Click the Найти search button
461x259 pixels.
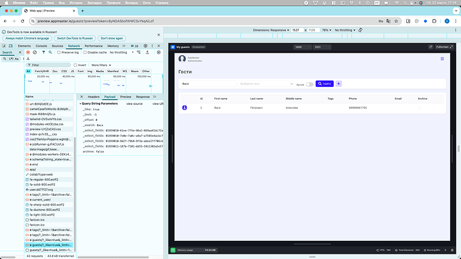click(x=325, y=83)
